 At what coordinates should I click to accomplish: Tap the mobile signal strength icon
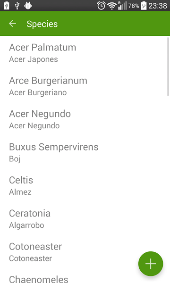(122, 6)
